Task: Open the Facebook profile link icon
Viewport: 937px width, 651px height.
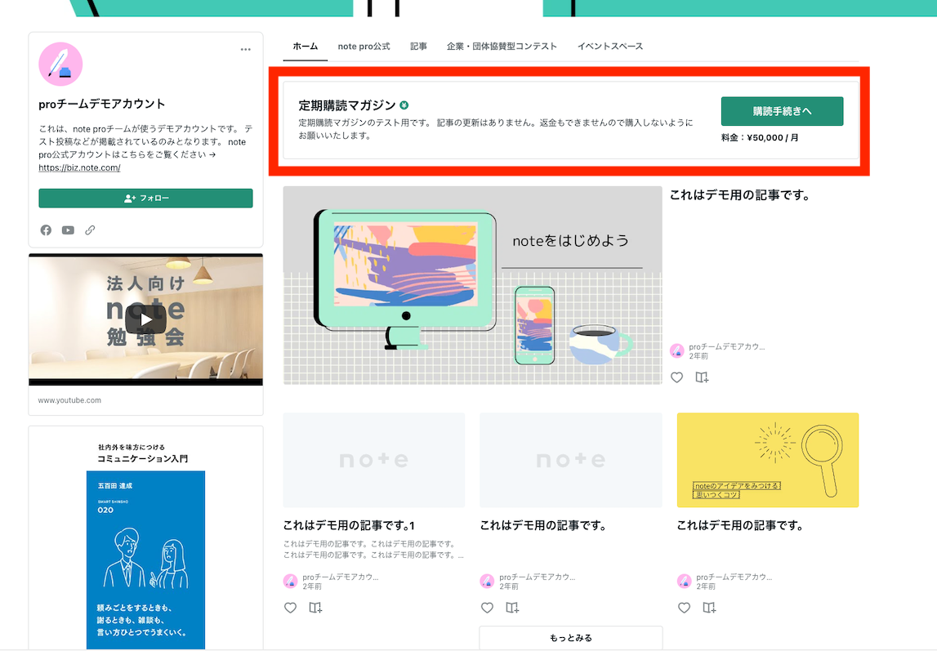Action: (x=46, y=230)
